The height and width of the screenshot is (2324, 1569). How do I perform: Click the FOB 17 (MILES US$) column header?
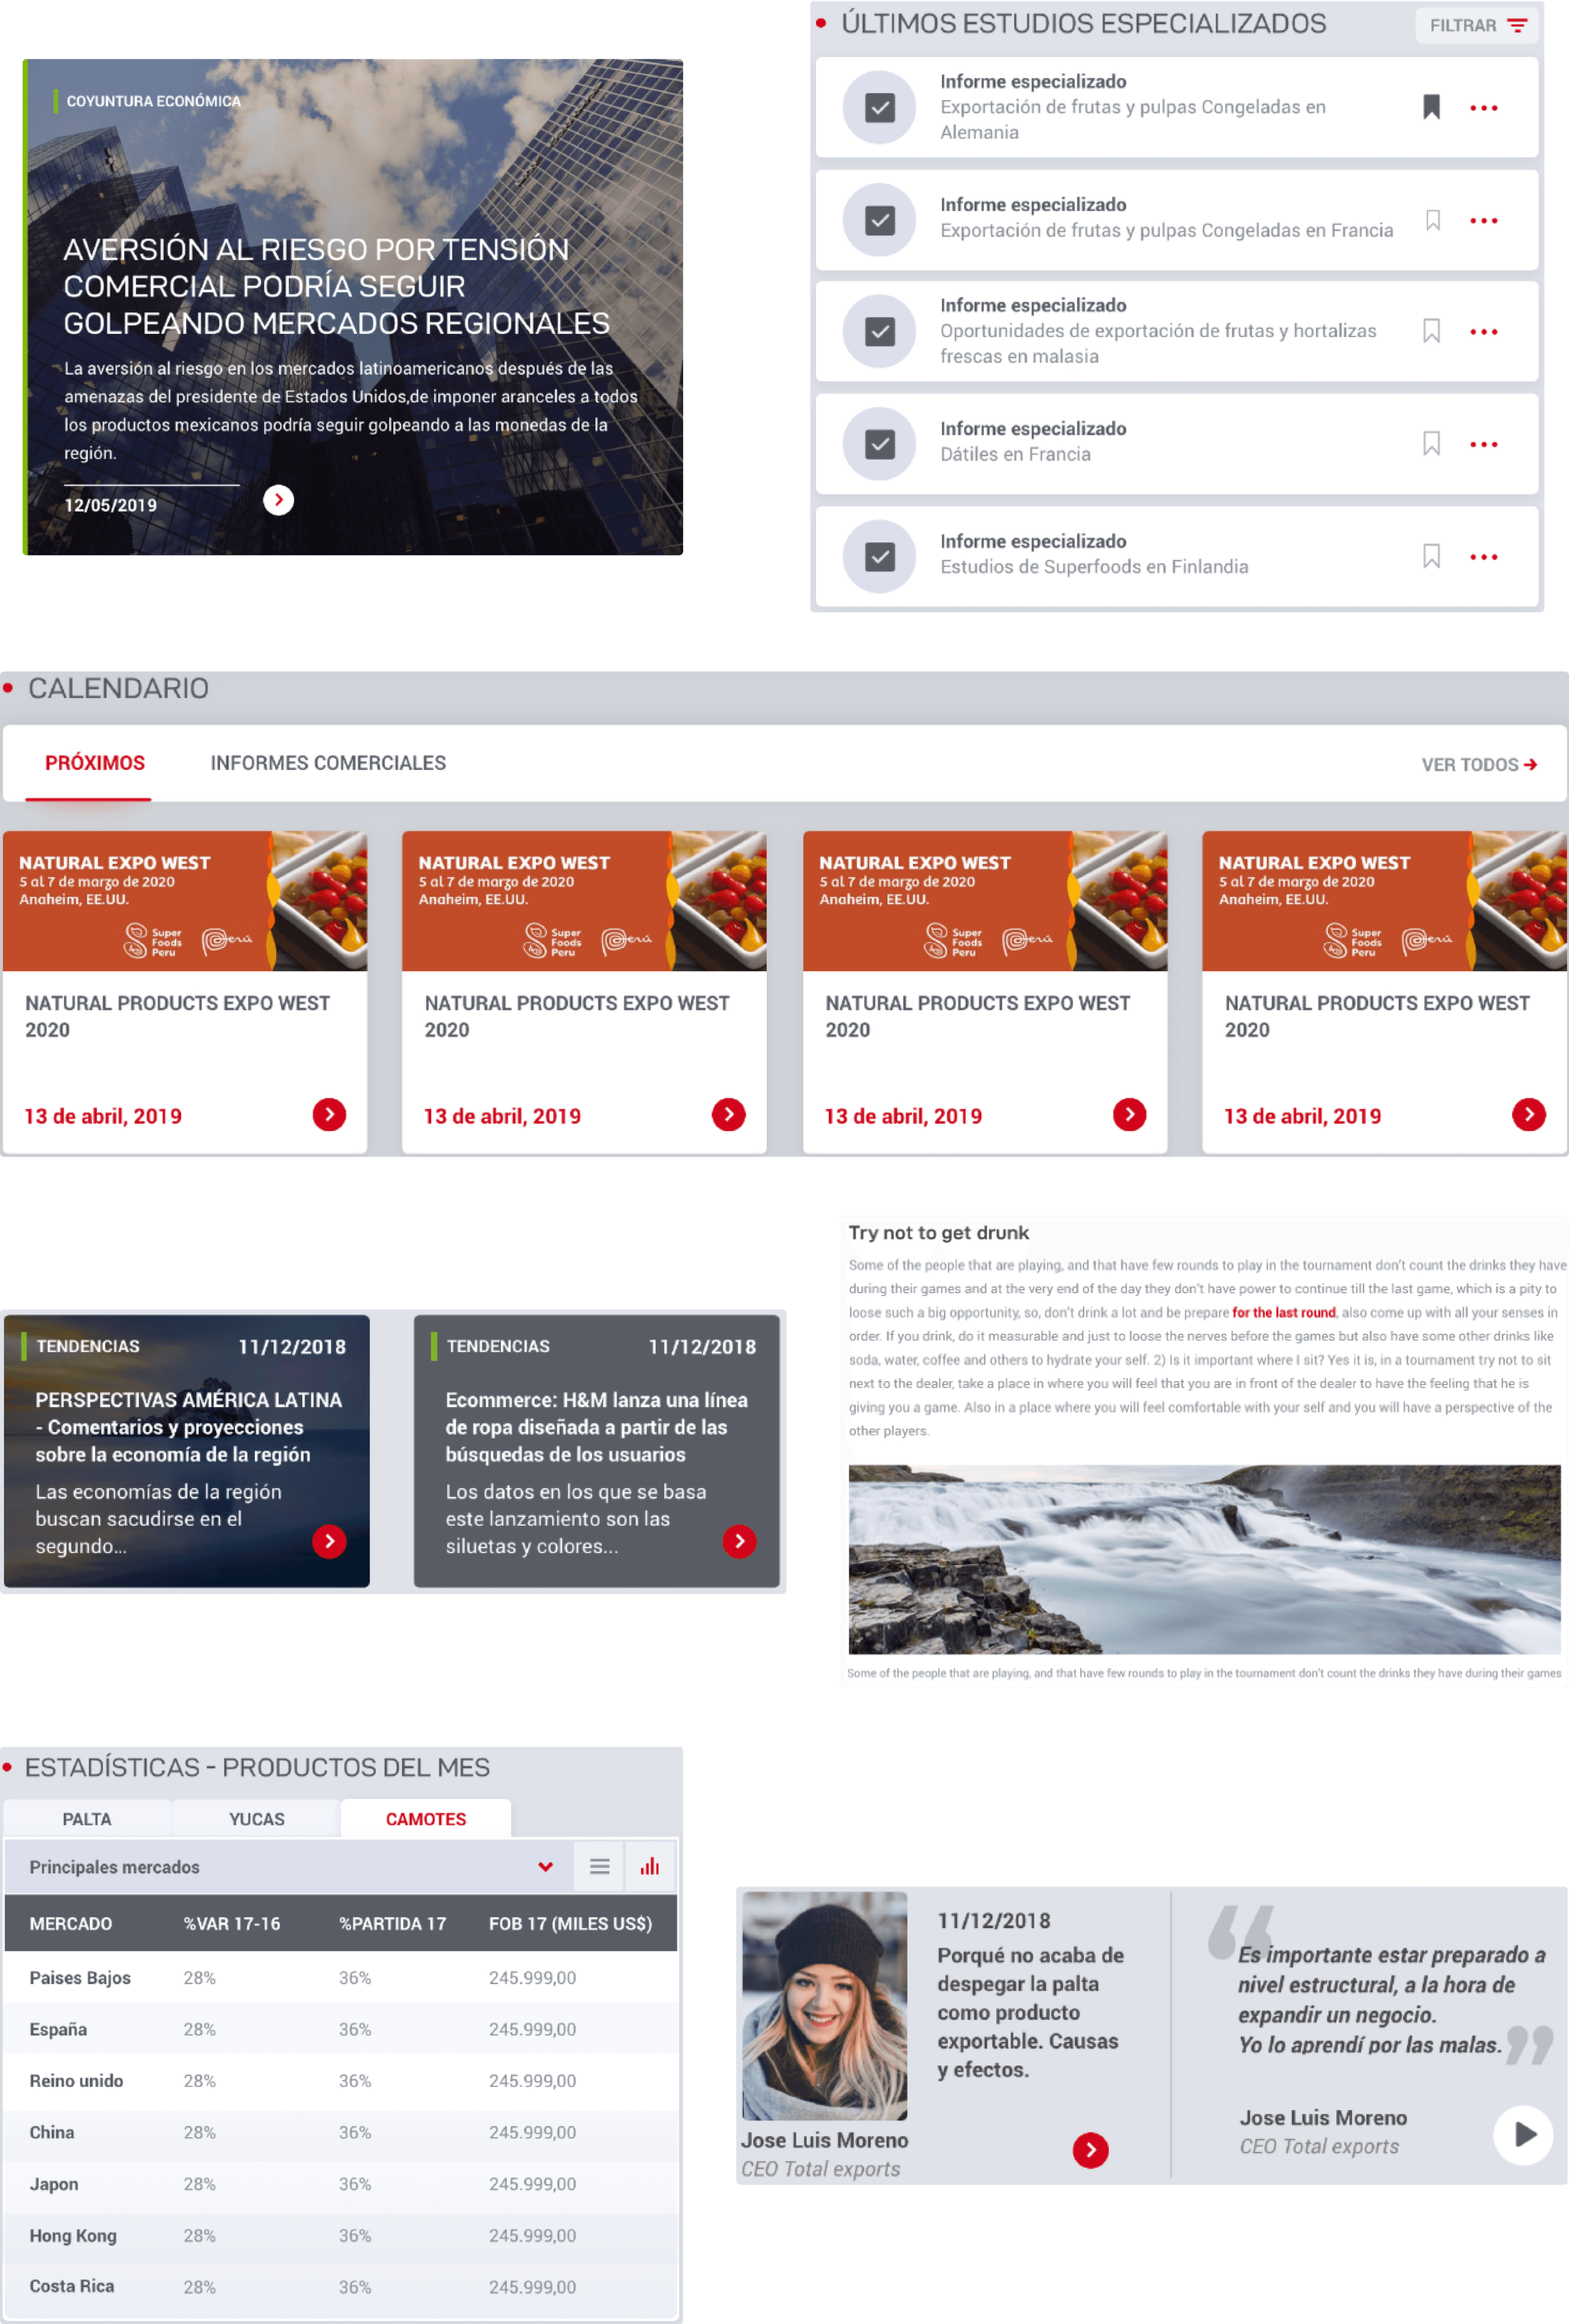click(570, 1924)
